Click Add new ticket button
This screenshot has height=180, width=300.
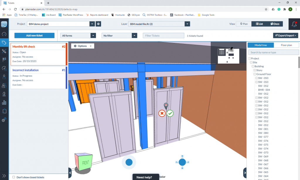34,36
